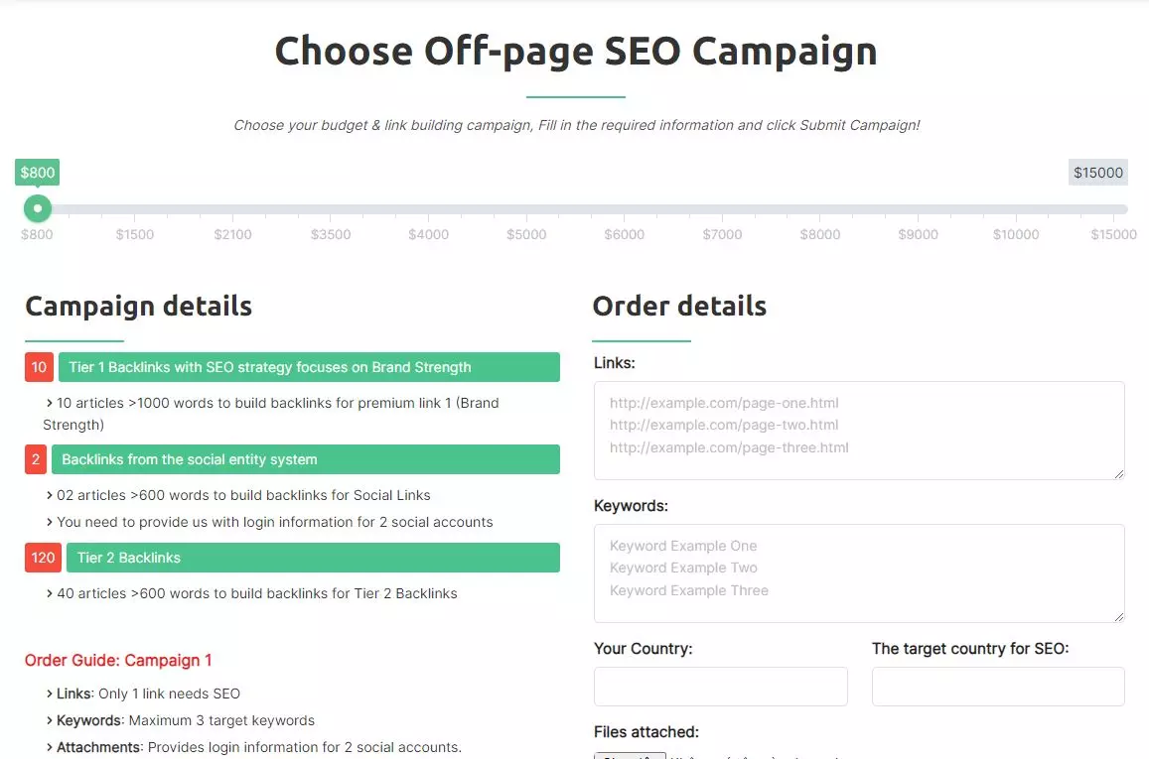1149x759 pixels.
Task: Click the "Order Guide: Campaign 1" red link
Action: [120, 660]
